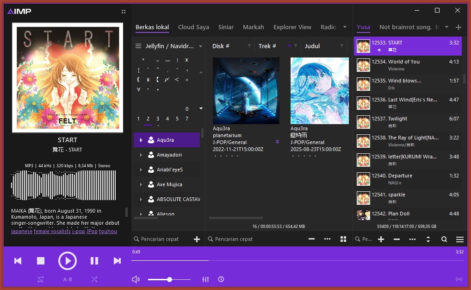
Task: Select alphabet index number 7
Action: click(x=187, y=119)
